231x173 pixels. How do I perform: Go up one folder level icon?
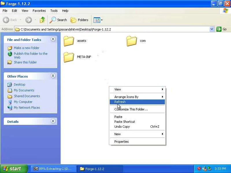42,20
